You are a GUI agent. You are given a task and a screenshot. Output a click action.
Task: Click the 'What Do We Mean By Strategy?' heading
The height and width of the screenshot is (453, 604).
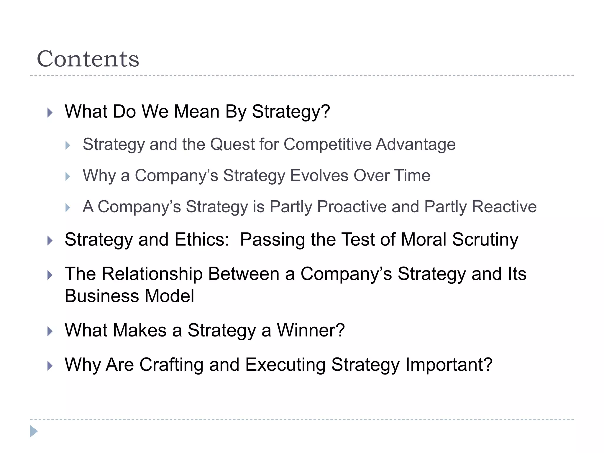tap(197, 111)
